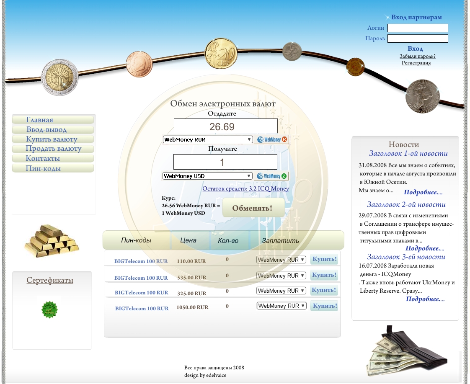The image size is (470, 384).
Task: Click the 26.56 WebMoney RUR rate text
Action: click(x=191, y=206)
